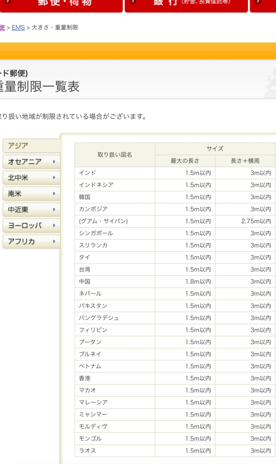The height and width of the screenshot is (464, 276).
Task: Select the アジア region tab
Action: click(x=32, y=145)
